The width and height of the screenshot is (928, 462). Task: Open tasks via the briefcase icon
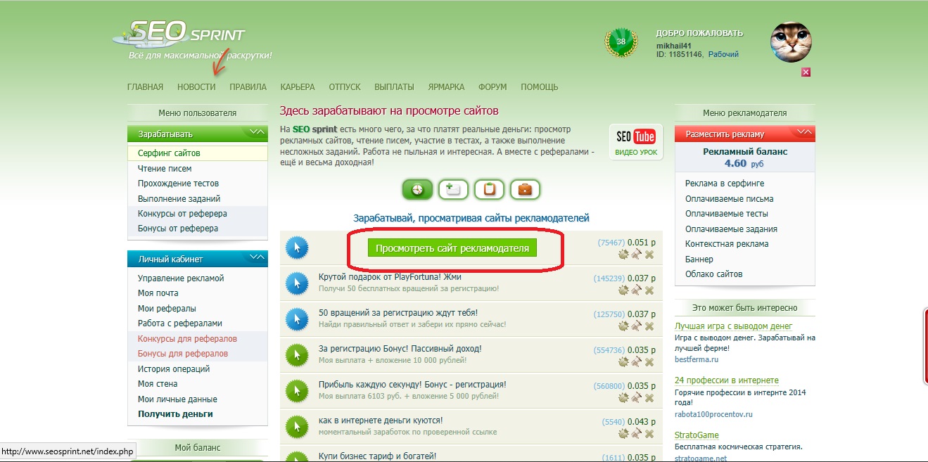[525, 189]
